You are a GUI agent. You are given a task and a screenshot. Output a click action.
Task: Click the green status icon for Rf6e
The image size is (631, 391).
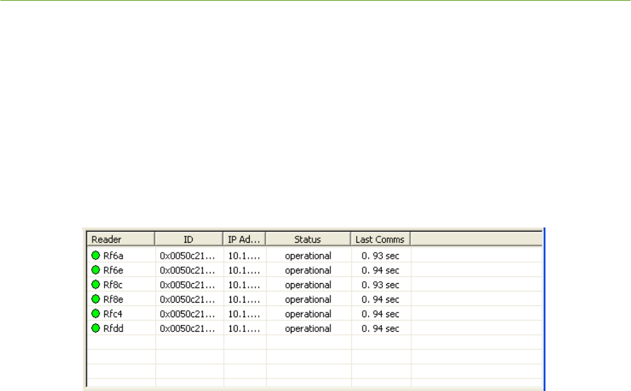pos(95,270)
